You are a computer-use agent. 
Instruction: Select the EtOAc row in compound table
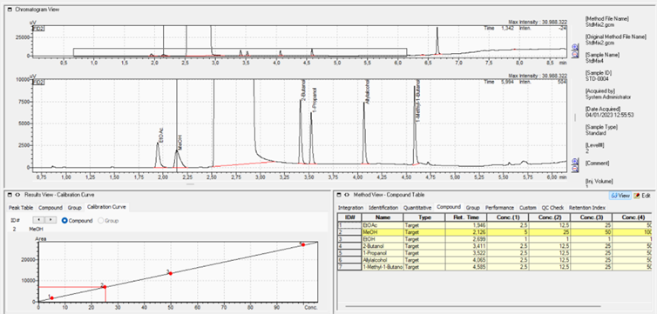[494, 225]
